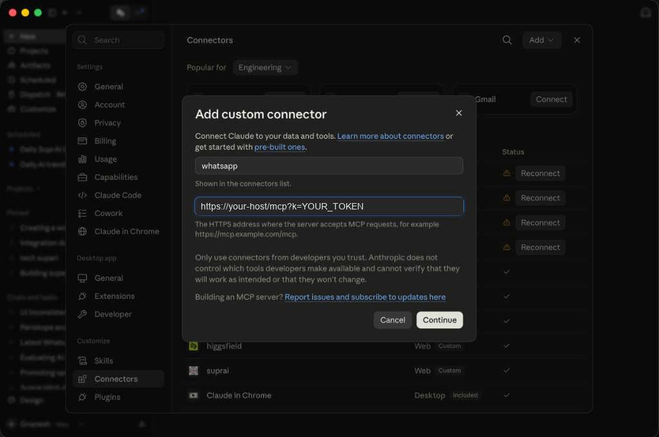Expand the Engineering popularity dropdown
This screenshot has height=437, width=659.
point(265,67)
